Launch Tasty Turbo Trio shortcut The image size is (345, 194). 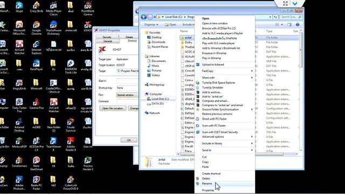point(19,105)
